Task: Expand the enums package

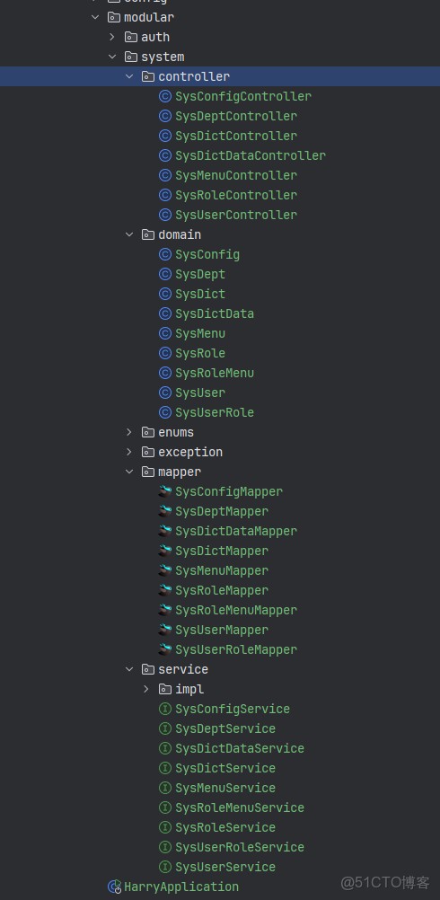Action: pyautogui.click(x=129, y=432)
